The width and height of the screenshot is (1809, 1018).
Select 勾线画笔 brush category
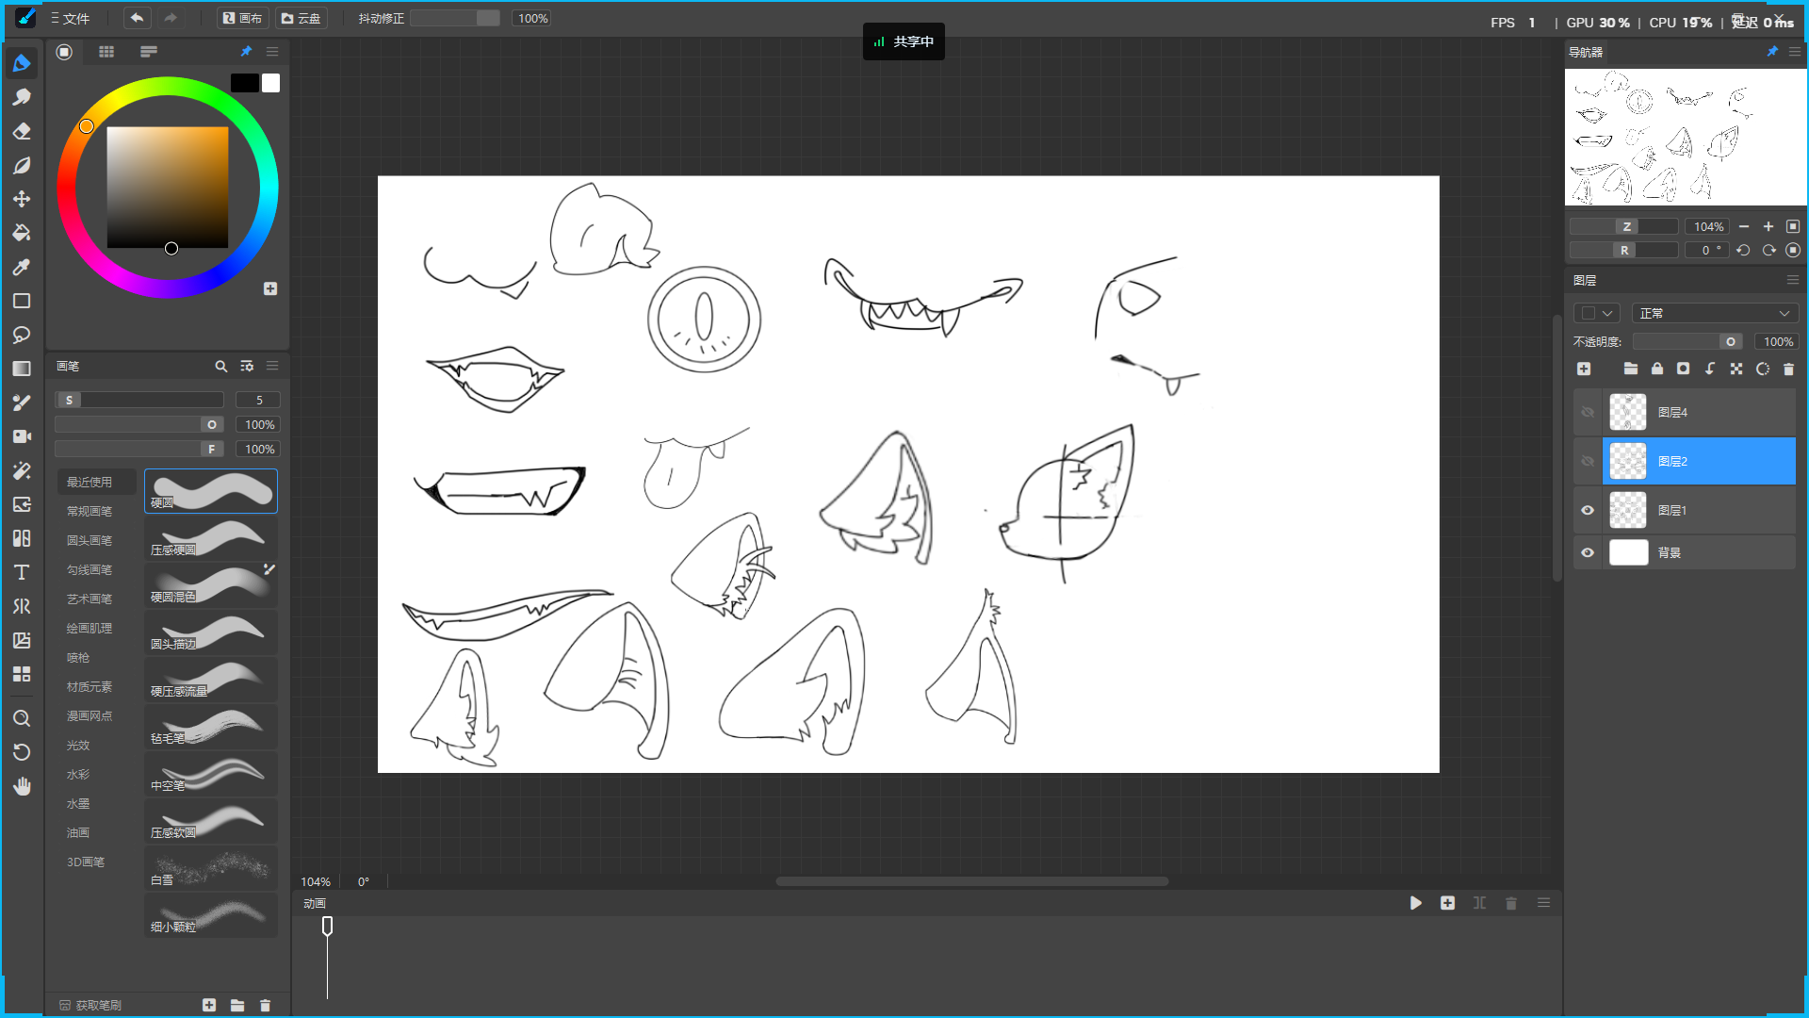pos(90,569)
